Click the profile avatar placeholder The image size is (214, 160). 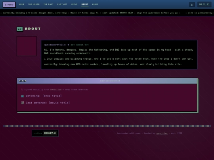27,46
